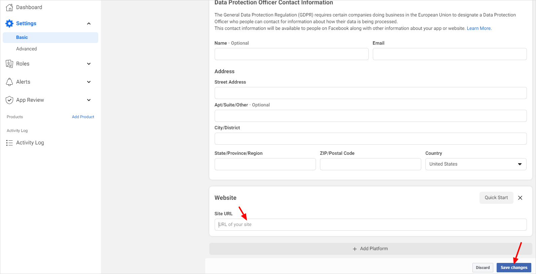Close the Website platform section

520,198
